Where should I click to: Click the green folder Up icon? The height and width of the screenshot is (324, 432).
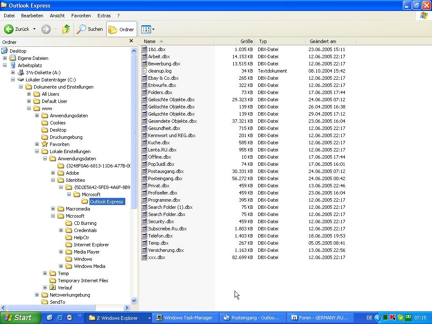click(x=66, y=29)
